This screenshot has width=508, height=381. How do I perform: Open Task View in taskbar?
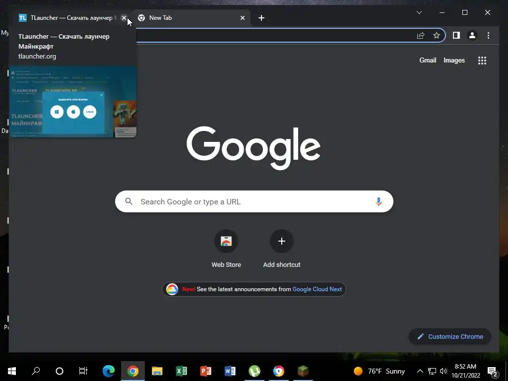[83, 371]
